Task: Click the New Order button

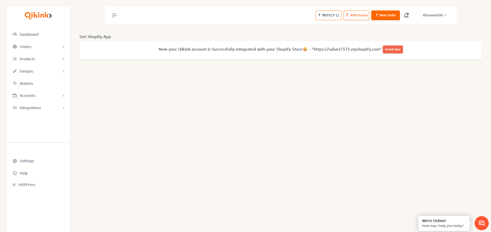Action: coord(385,15)
